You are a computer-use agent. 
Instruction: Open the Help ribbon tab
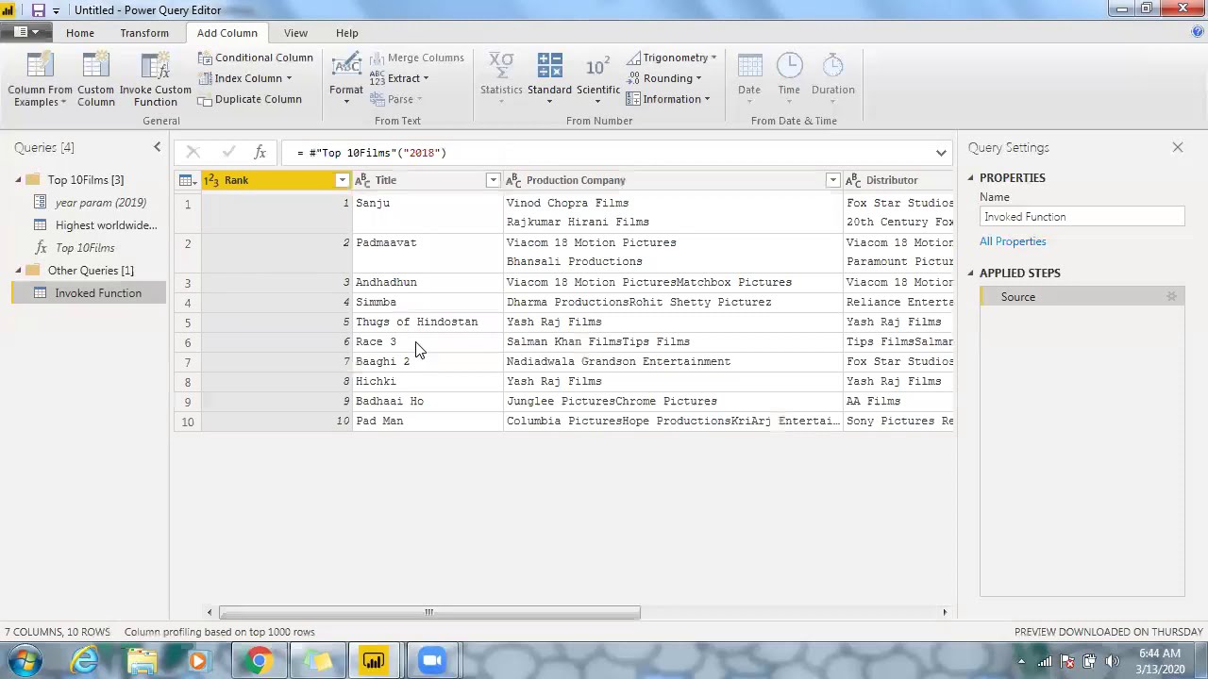(x=347, y=33)
